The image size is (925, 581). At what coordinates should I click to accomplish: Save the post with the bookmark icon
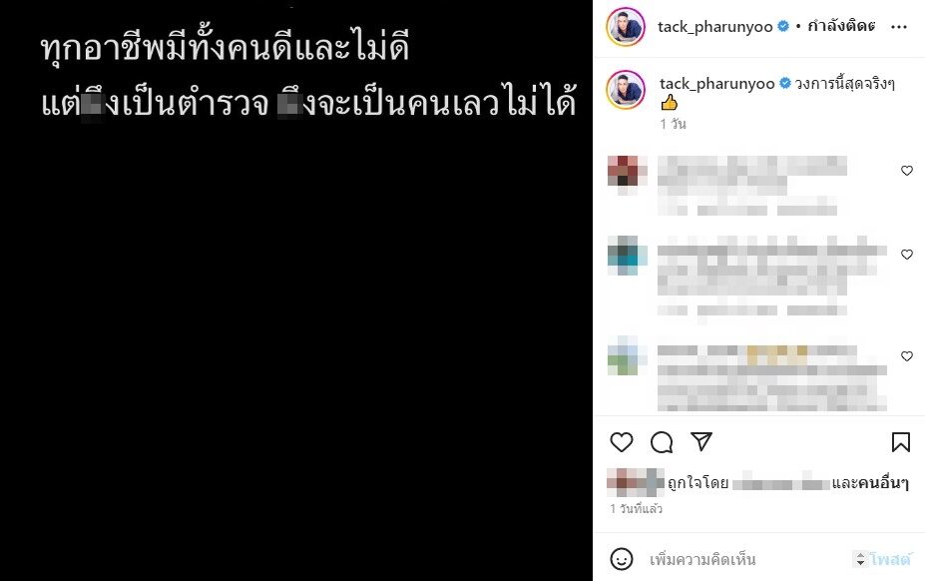click(900, 442)
